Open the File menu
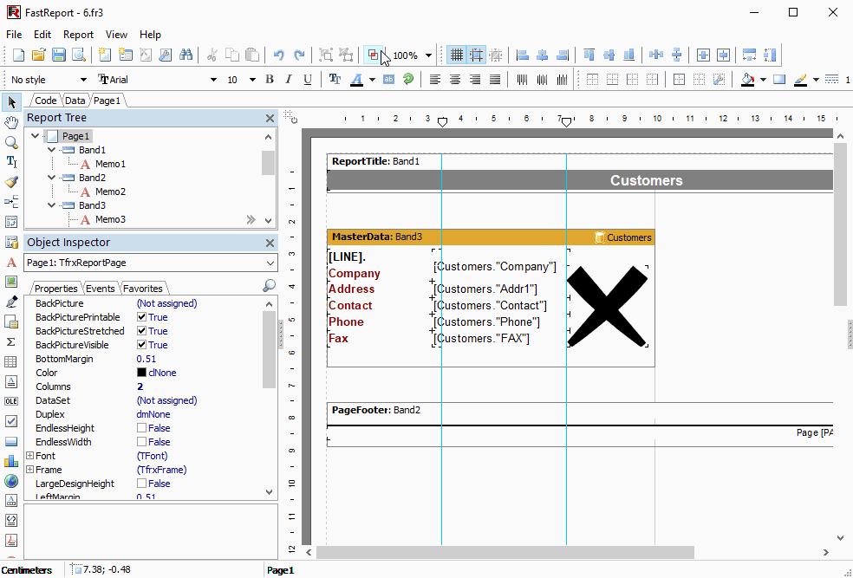 coord(14,35)
